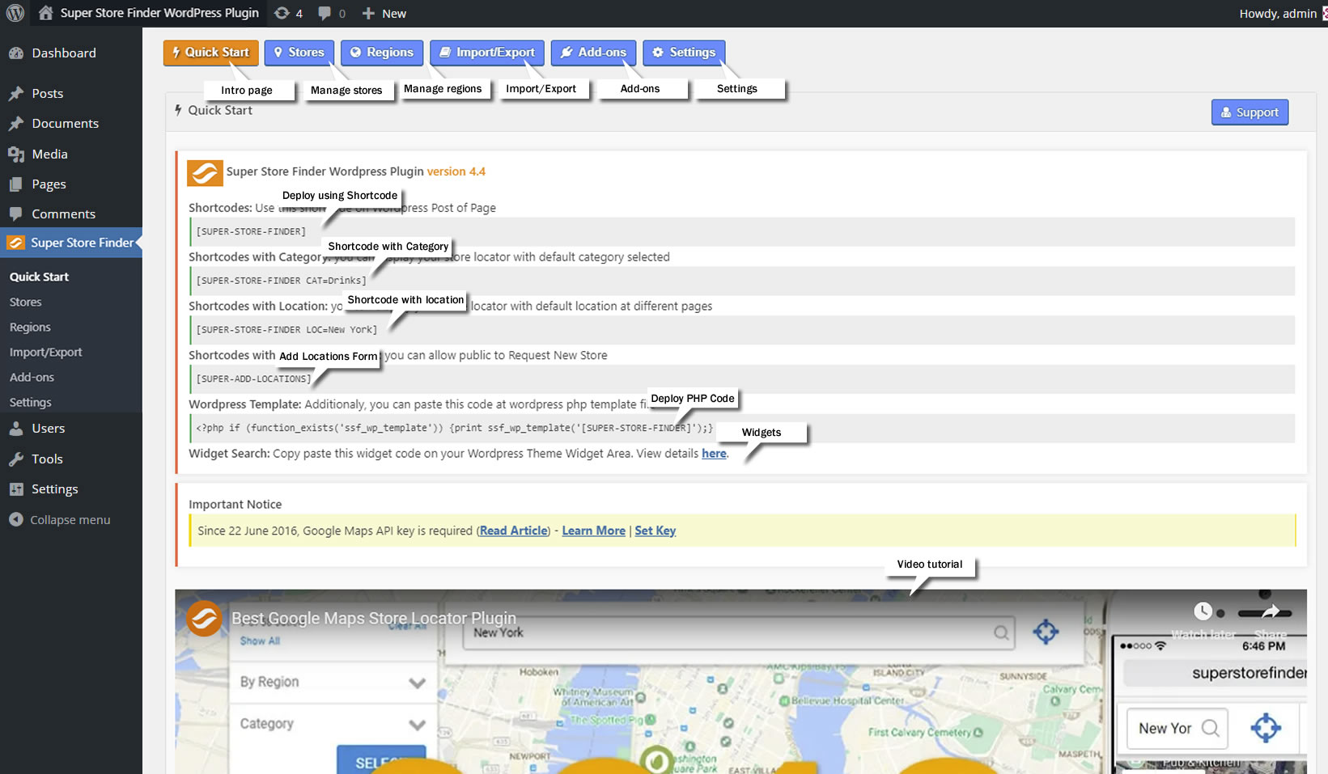Open the video title Best Google Maps Store Locator

click(x=374, y=619)
